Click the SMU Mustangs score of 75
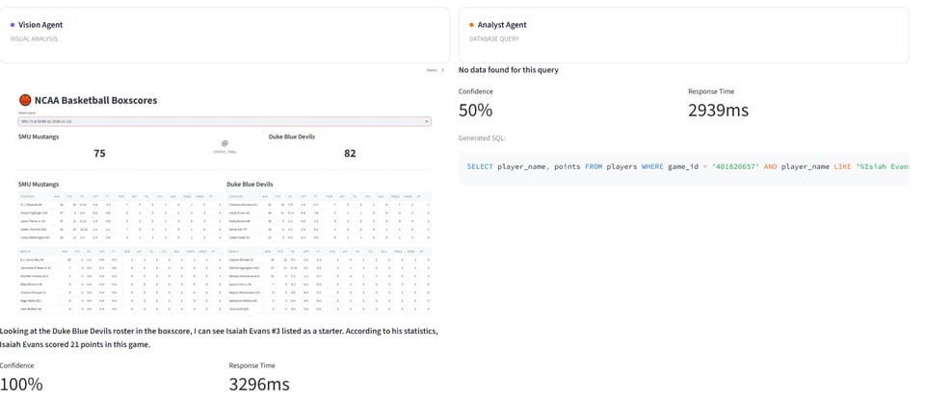Image resolution: width=925 pixels, height=400 pixels. click(99, 154)
